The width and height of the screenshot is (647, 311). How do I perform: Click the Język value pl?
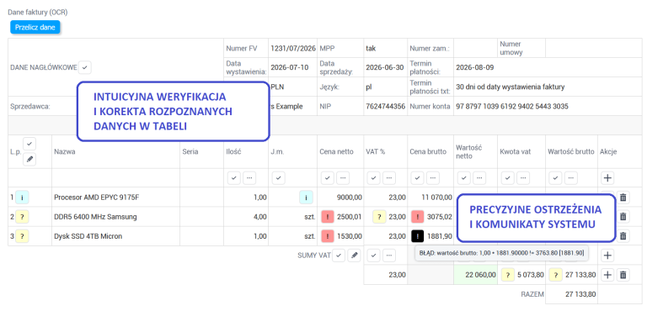(x=368, y=87)
